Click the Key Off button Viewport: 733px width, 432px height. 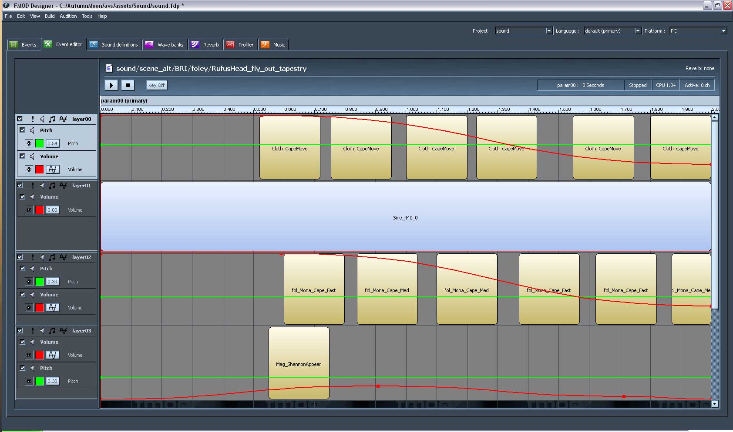click(156, 85)
